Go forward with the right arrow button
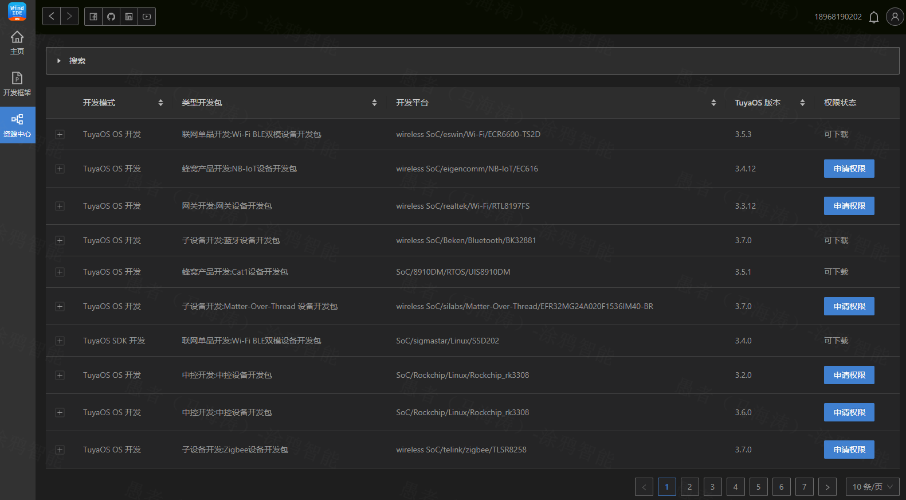This screenshot has width=906, height=500. (69, 16)
